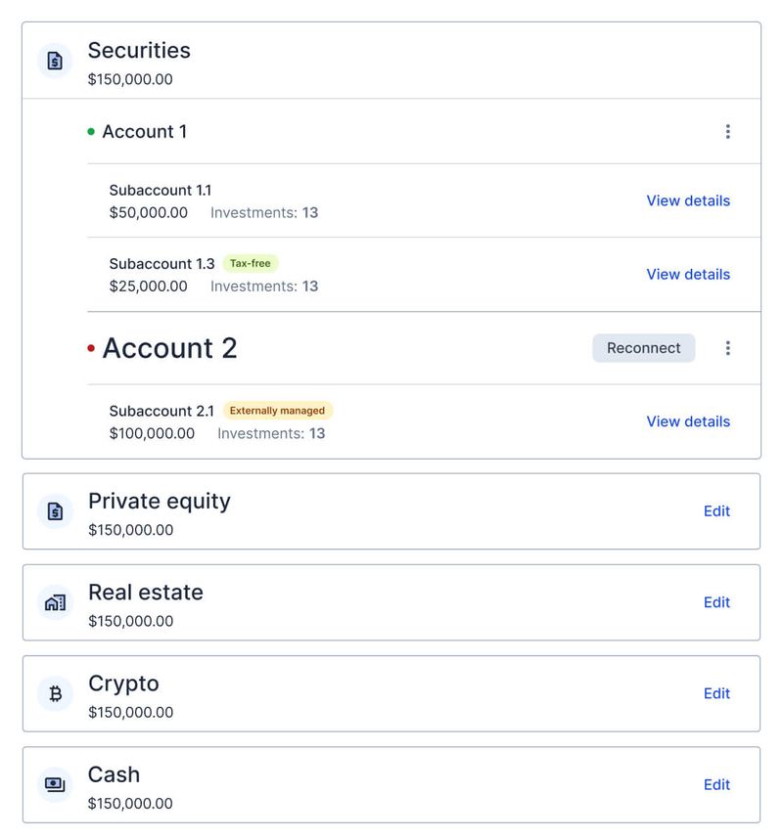
Task: Click the Crypto bitcoin icon
Action: pyautogui.click(x=55, y=693)
